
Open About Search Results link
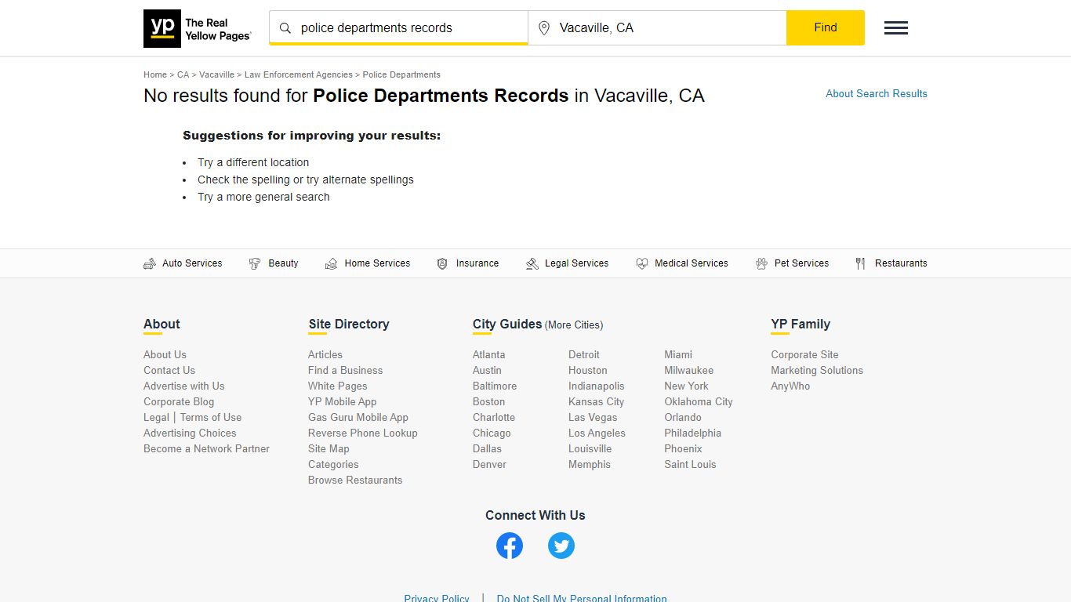coord(877,93)
